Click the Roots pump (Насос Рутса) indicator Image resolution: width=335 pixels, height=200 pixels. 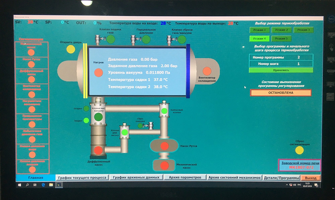pos(164,146)
